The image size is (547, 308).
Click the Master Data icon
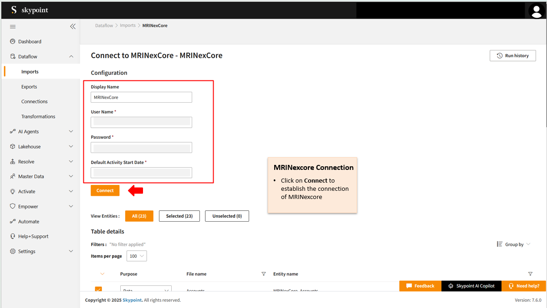coord(12,176)
